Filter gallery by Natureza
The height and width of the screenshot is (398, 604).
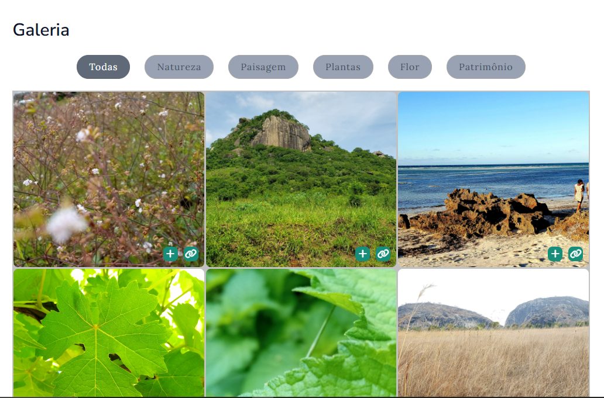click(179, 67)
